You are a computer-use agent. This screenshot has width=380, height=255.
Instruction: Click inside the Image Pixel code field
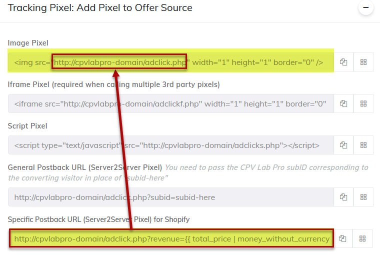coord(171,62)
